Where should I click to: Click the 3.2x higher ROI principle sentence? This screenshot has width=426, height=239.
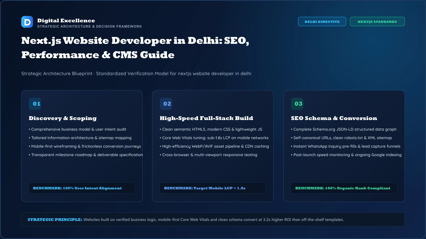click(x=214, y=220)
